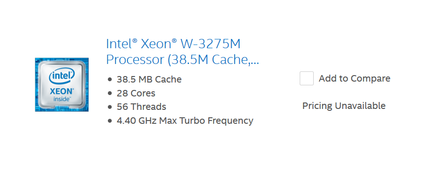Image resolution: width=437 pixels, height=172 pixels.
Task: Click the word 'Intel' in the title
Action: [x=120, y=44]
